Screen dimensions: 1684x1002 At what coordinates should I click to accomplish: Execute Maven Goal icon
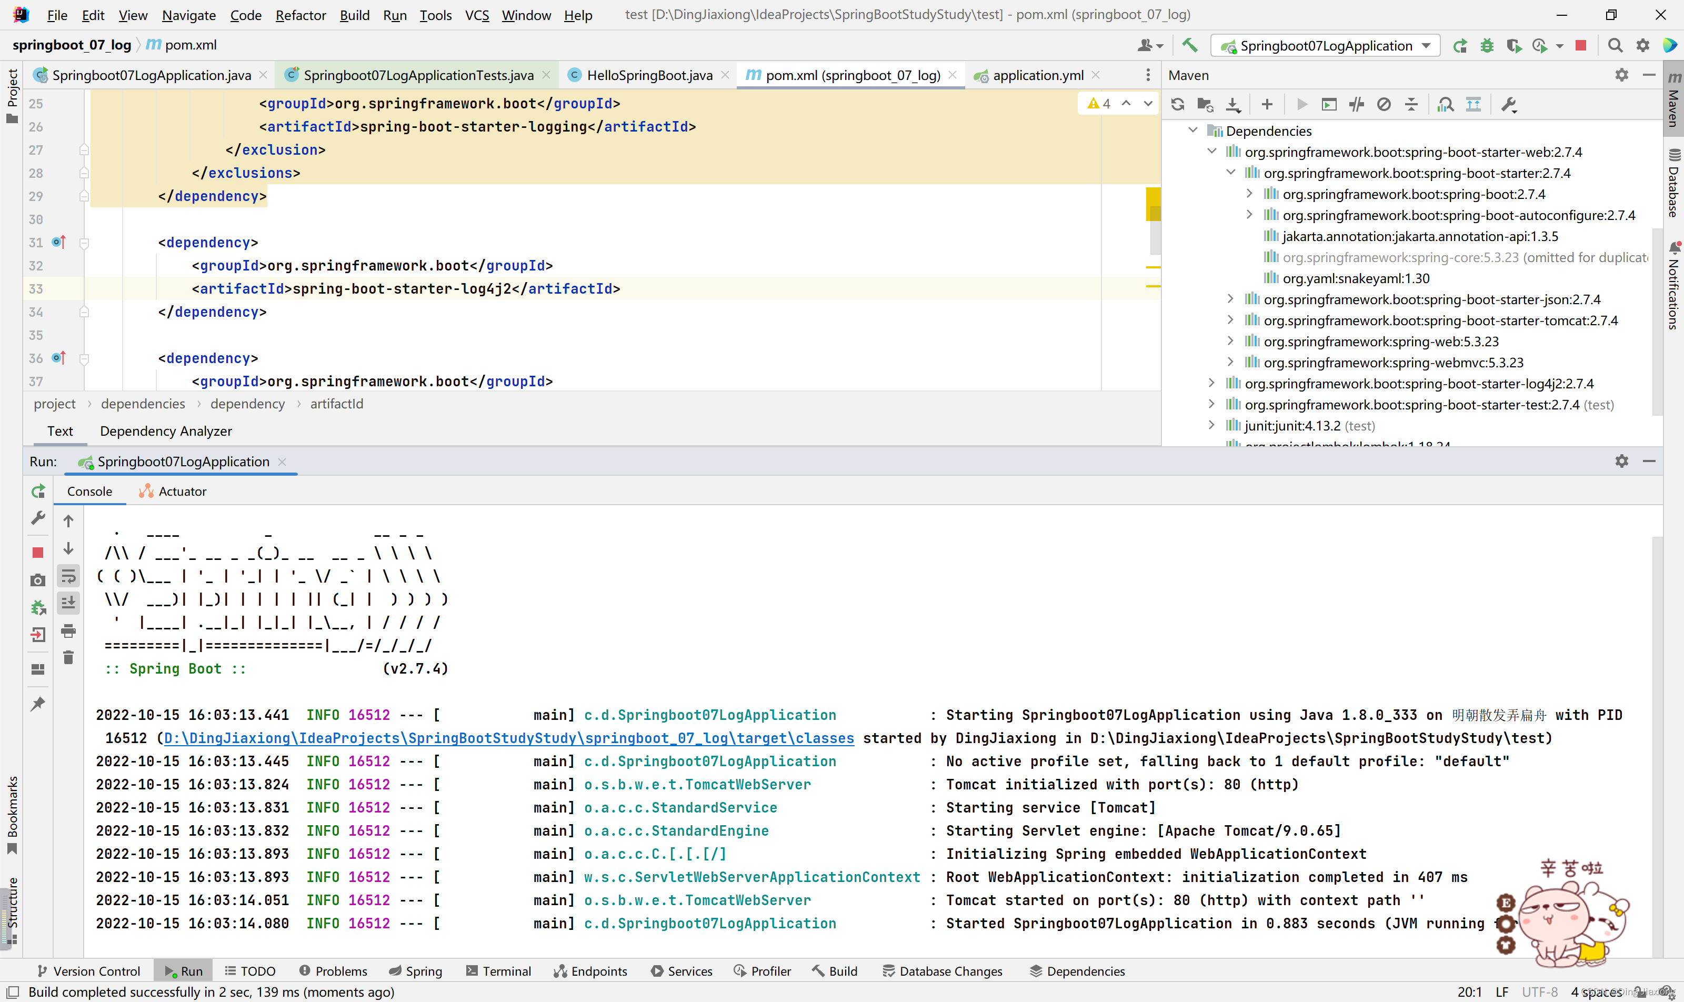pyautogui.click(x=1328, y=105)
